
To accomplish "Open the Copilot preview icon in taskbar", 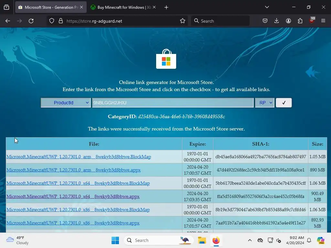I will tap(321, 240).
